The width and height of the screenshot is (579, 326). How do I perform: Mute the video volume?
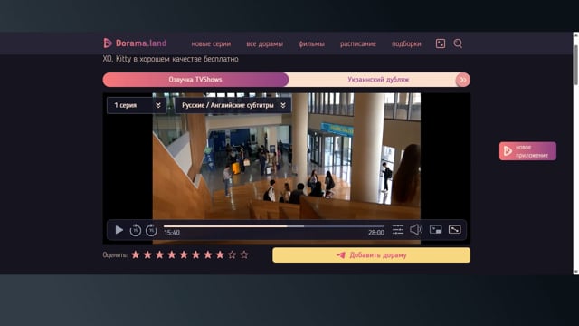(x=416, y=229)
